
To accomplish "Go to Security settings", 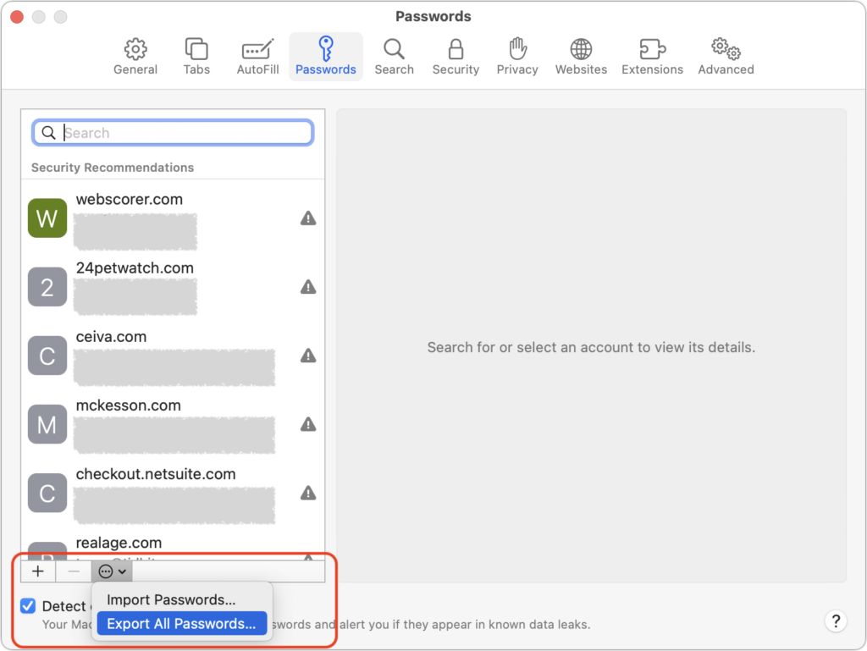I will (x=456, y=57).
